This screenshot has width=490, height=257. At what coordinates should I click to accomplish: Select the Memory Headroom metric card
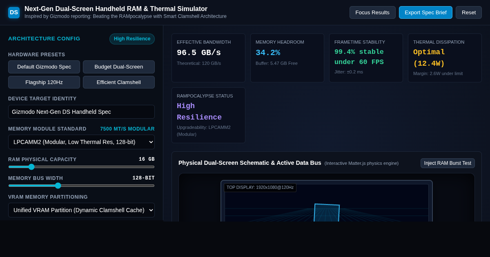(287, 58)
